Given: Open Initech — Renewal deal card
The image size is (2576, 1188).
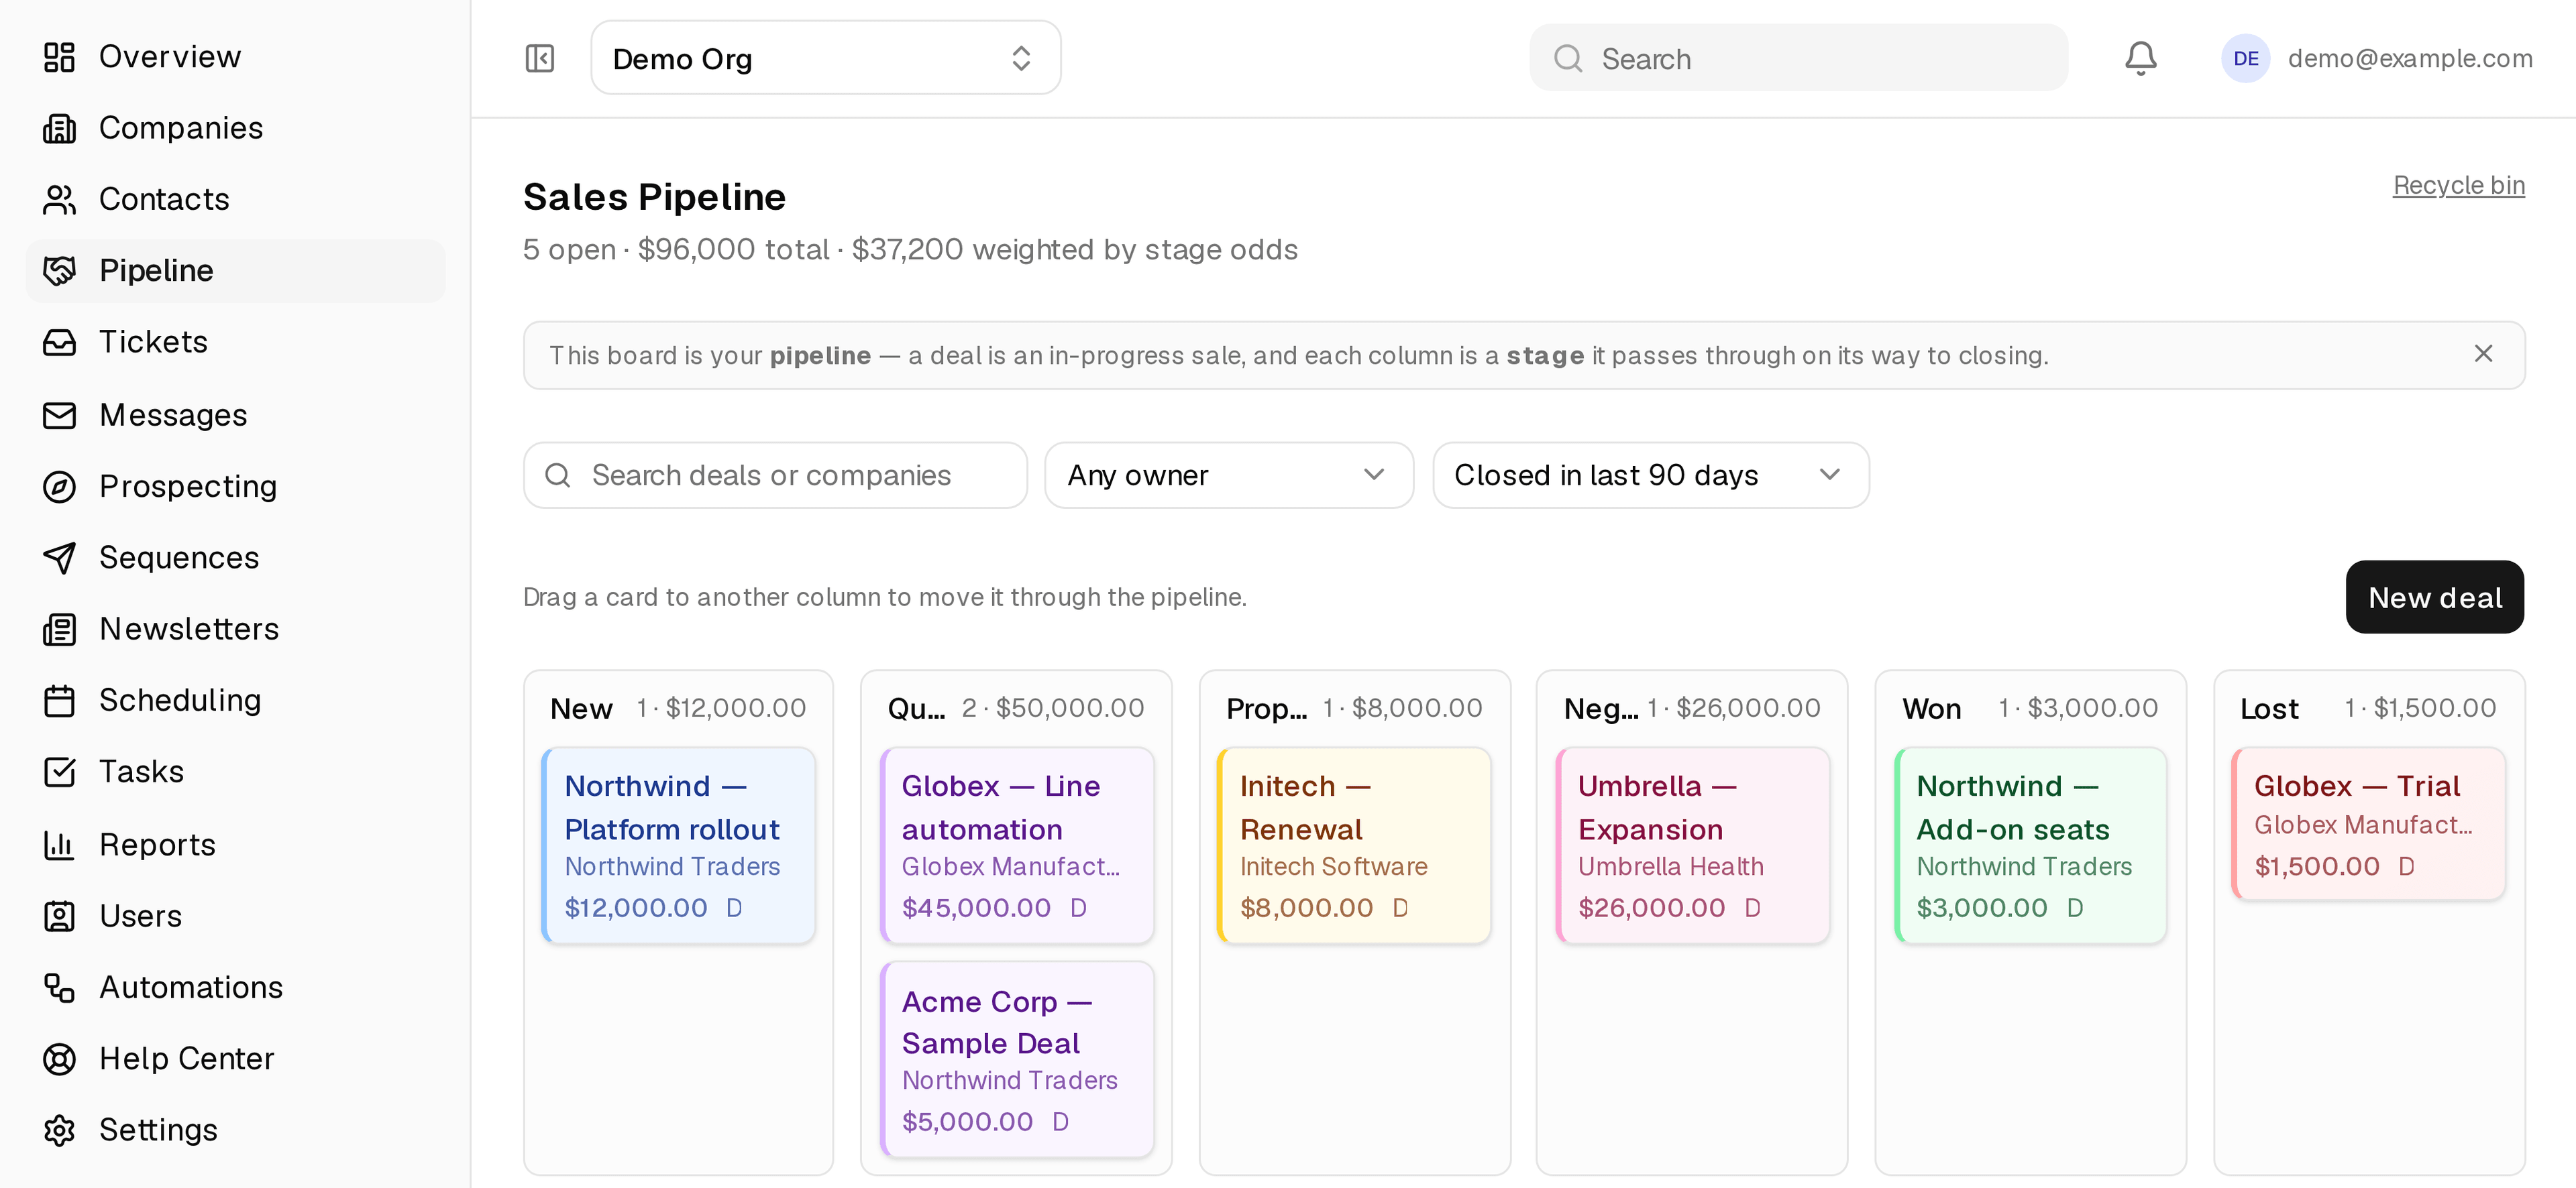Looking at the screenshot, I should point(1354,845).
